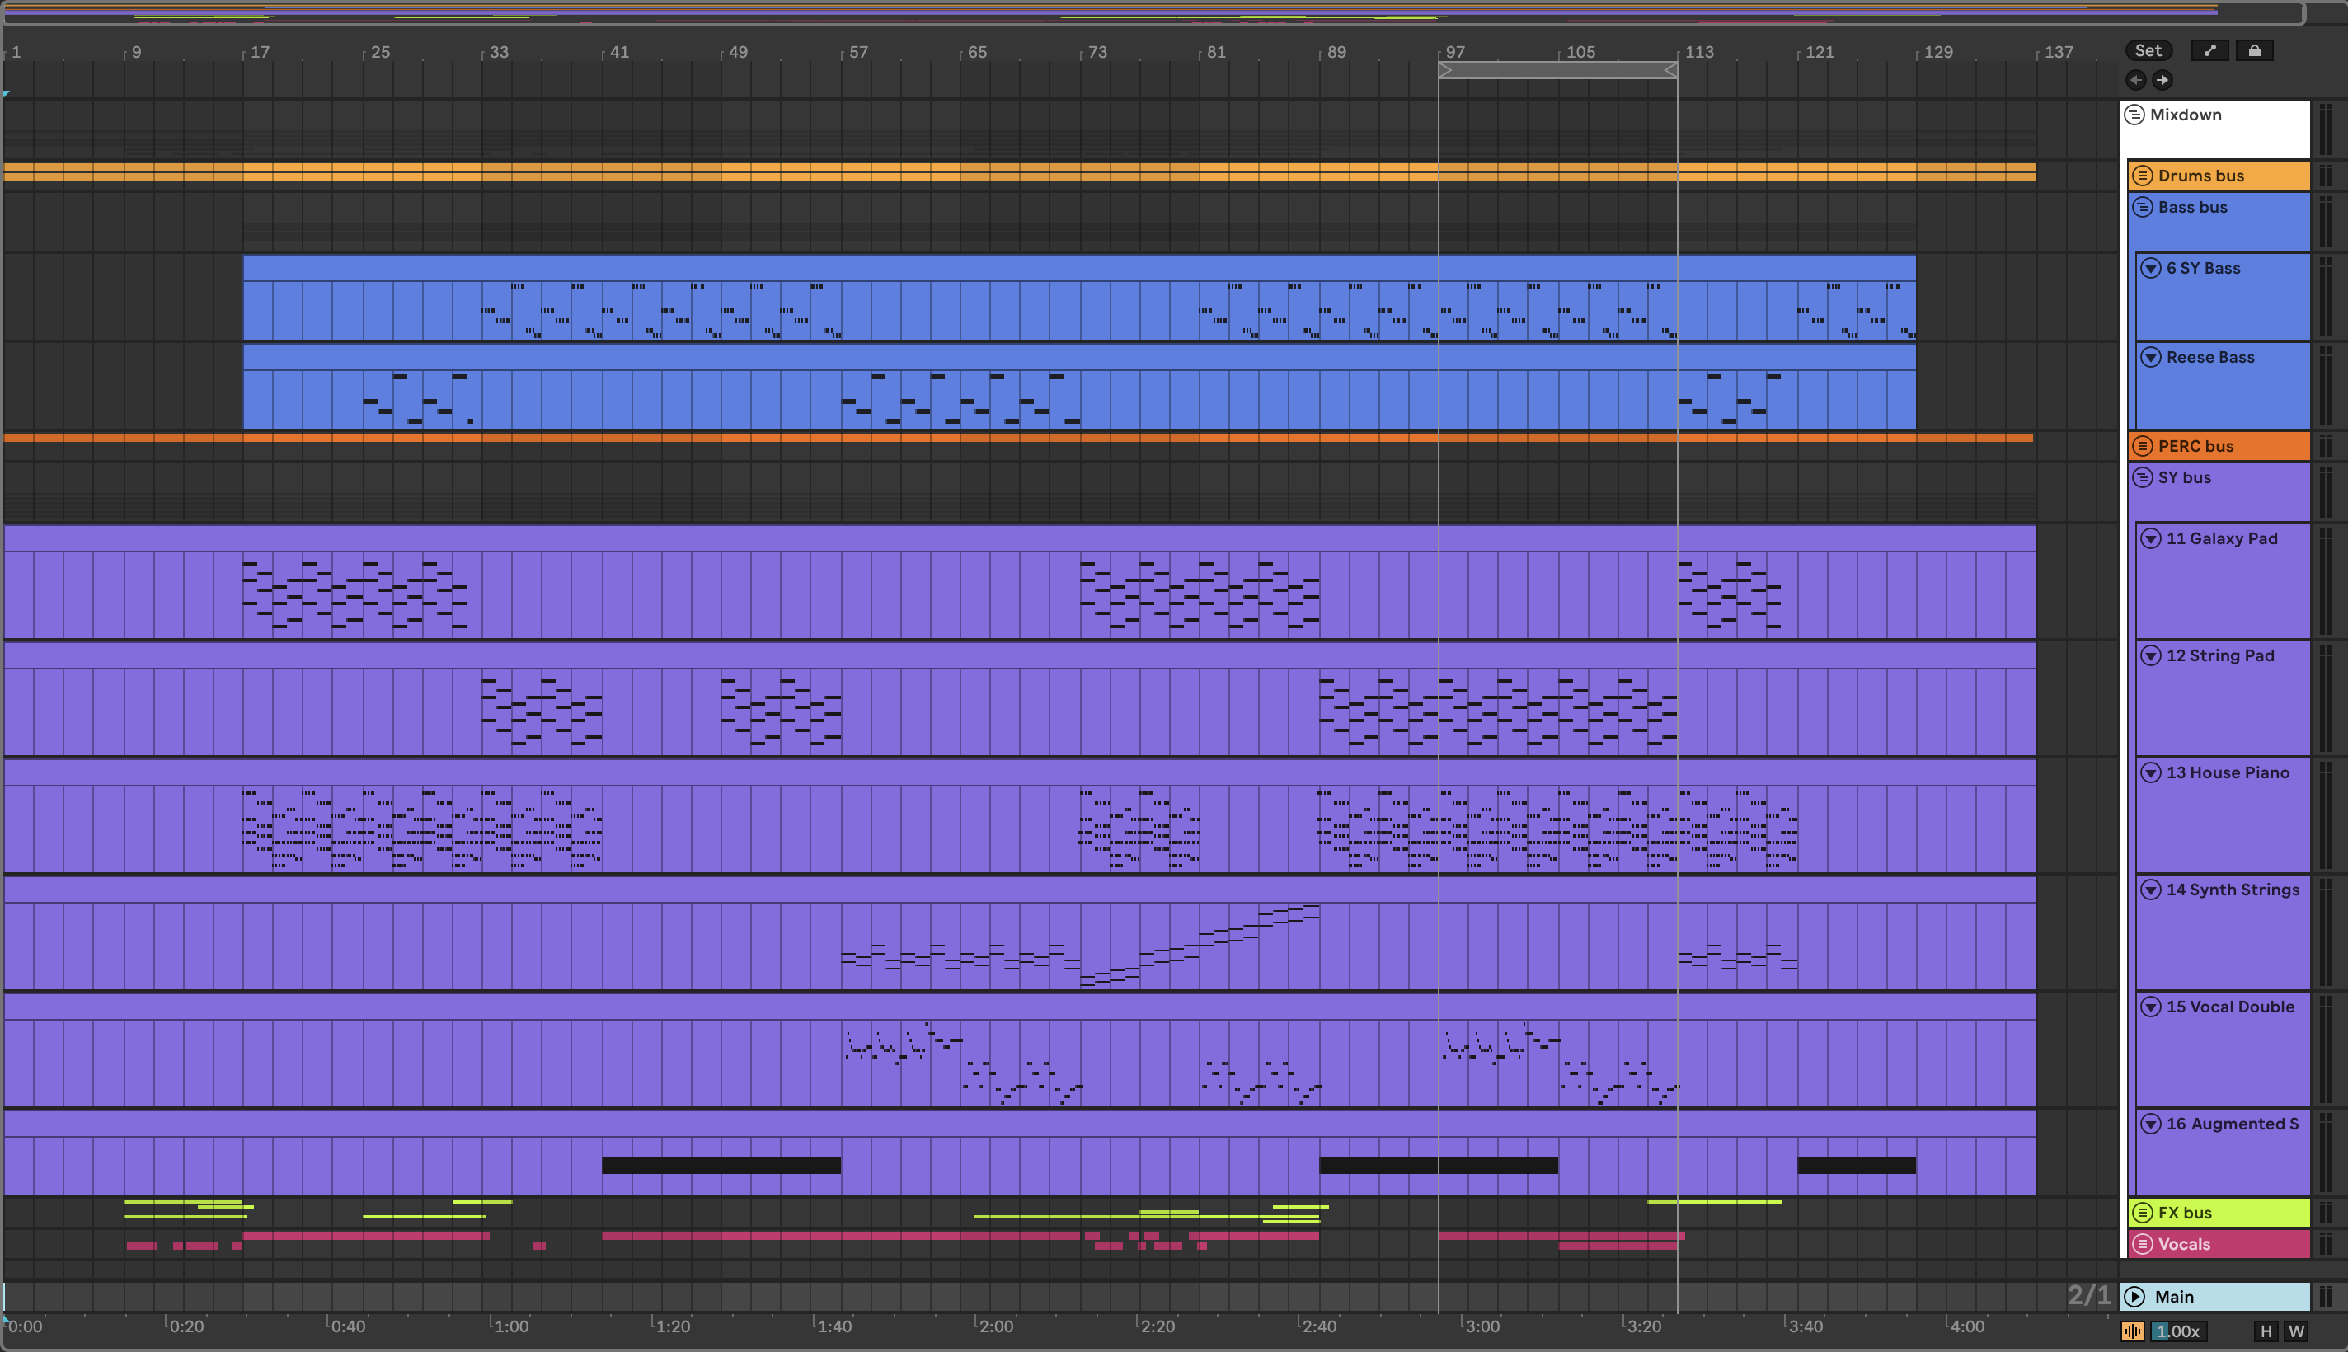Image resolution: width=2348 pixels, height=1352 pixels.
Task: Click the lock envelopes padlock icon
Action: [x=2254, y=51]
